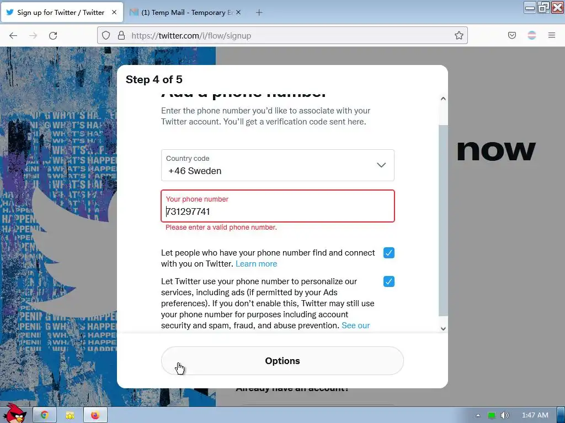
Task: Click dialog scrollbar up arrow
Action: [x=443, y=99]
